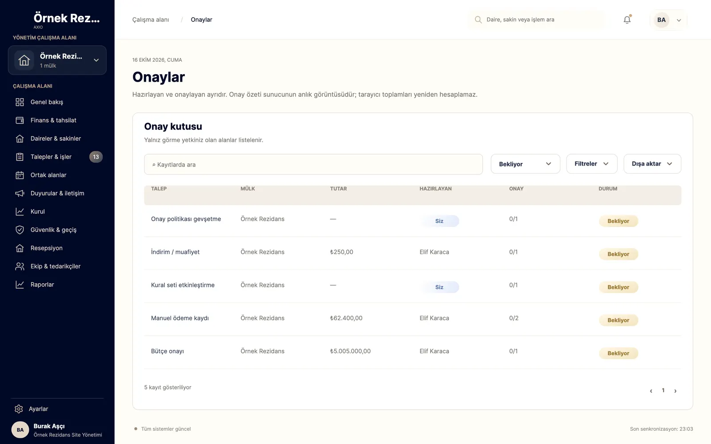Open the İndirim / muafiyet request row
711x444 pixels.
[412, 254]
